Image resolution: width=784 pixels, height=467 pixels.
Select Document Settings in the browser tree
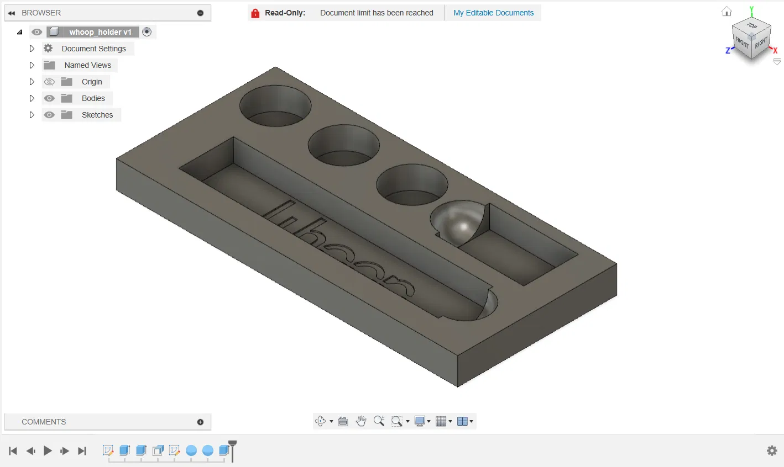coord(94,49)
